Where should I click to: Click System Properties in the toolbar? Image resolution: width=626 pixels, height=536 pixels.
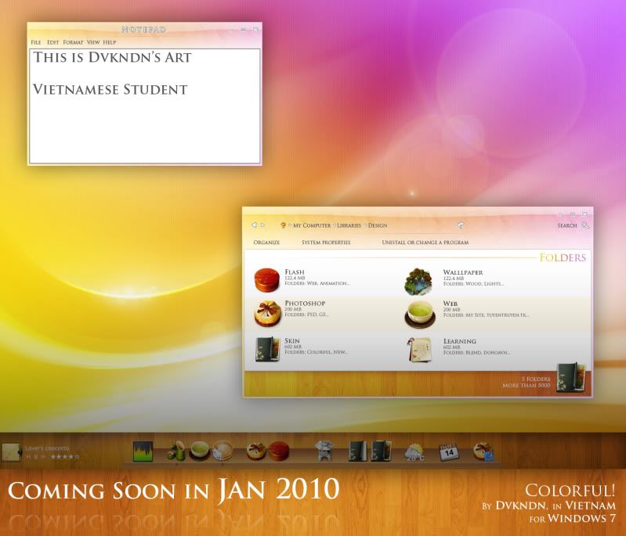click(326, 243)
